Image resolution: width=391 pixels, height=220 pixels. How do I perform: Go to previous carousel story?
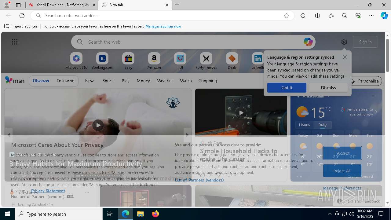coord(9,134)
